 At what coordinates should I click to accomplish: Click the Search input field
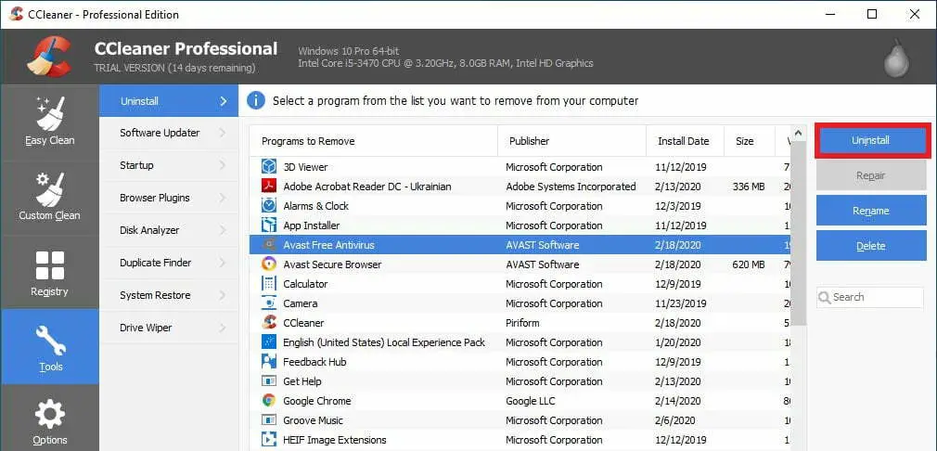pyautogui.click(x=869, y=297)
